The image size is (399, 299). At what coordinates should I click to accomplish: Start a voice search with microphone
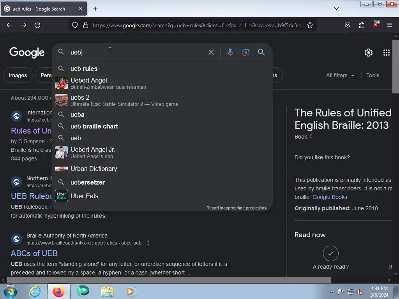(x=230, y=52)
